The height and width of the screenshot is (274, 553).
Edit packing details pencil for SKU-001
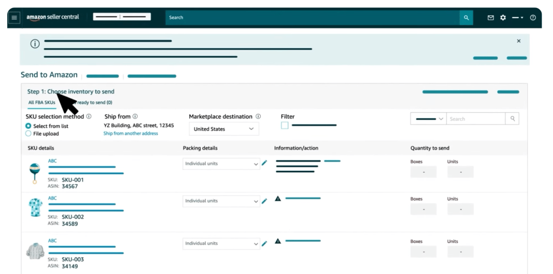tap(265, 163)
